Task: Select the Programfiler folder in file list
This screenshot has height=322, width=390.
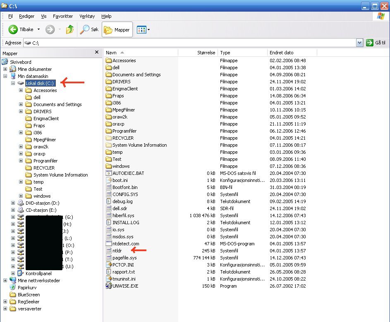Action: [x=121, y=131]
